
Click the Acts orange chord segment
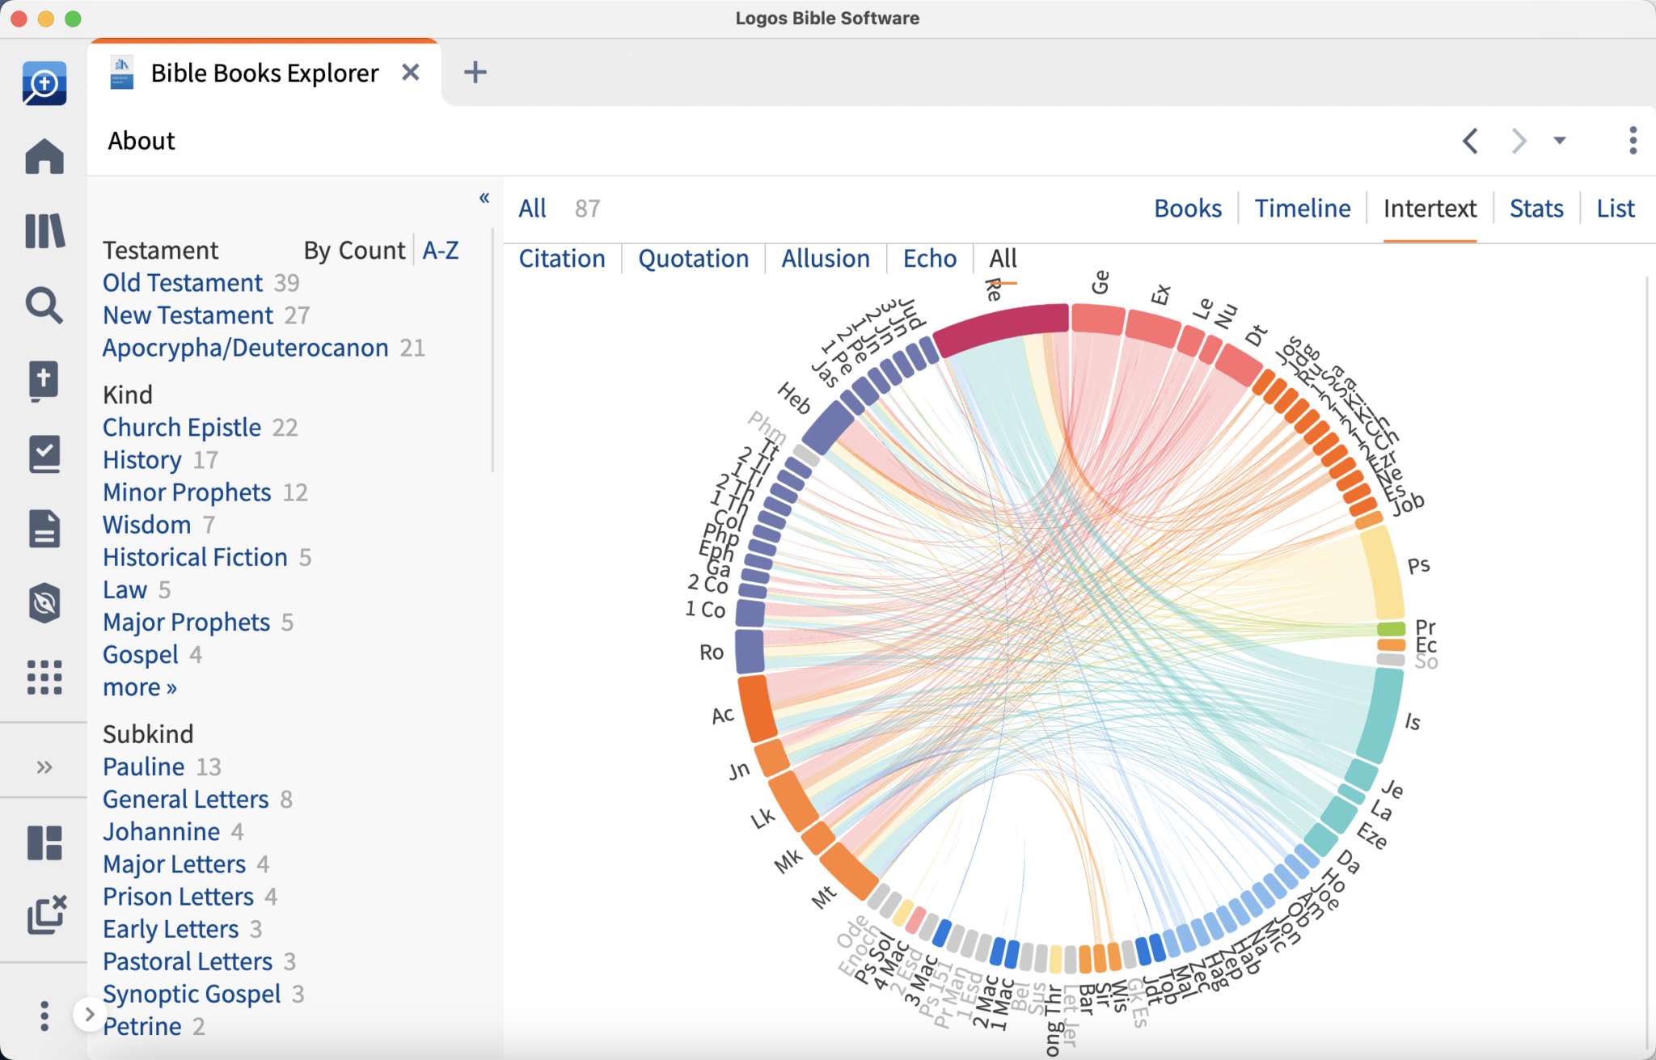757,708
